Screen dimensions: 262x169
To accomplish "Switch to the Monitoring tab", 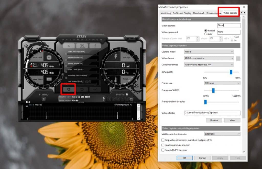I will pyautogui.click(x=166, y=13).
